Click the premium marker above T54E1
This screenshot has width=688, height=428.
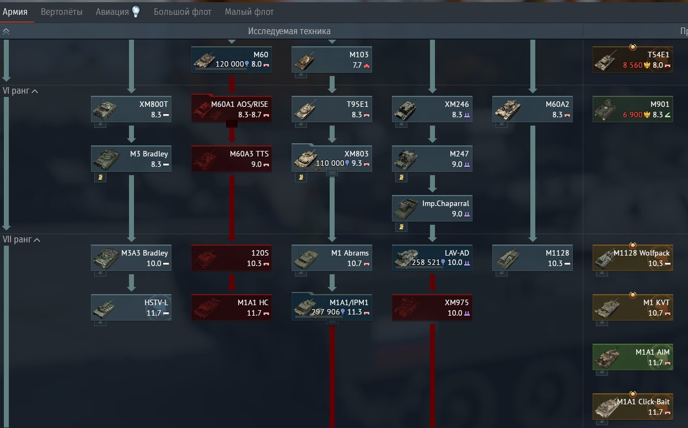[633, 46]
